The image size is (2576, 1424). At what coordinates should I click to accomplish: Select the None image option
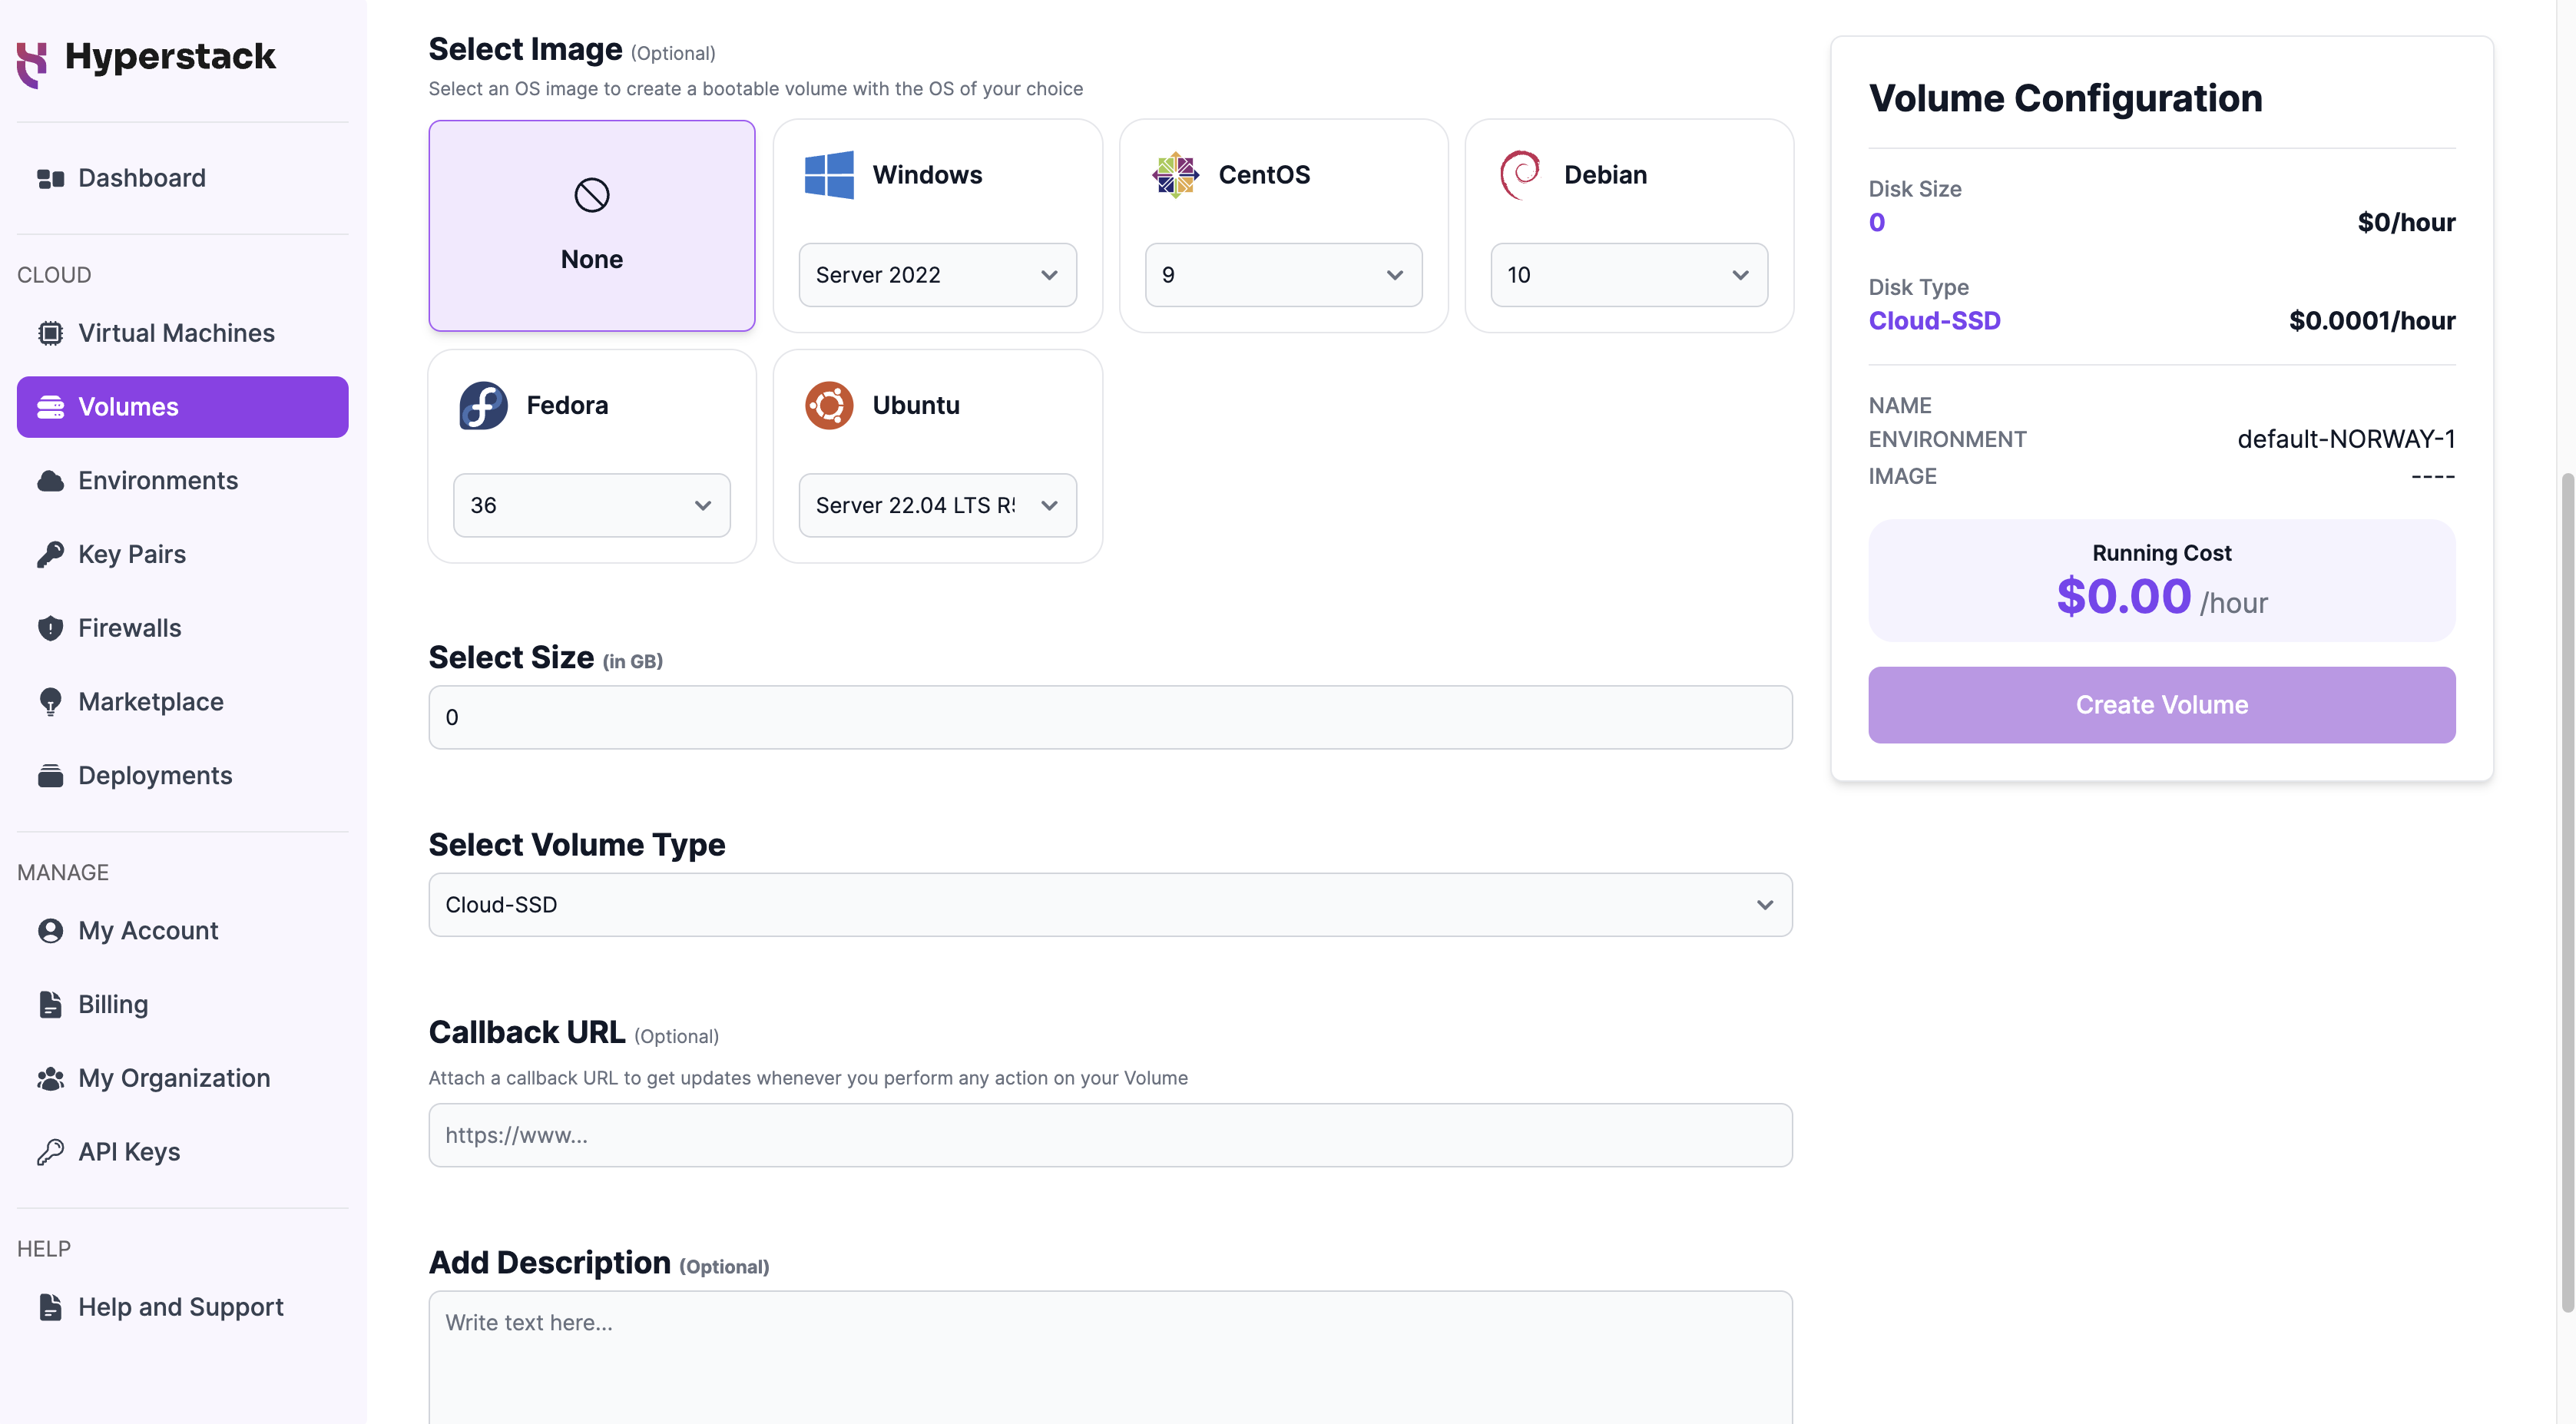[591, 224]
